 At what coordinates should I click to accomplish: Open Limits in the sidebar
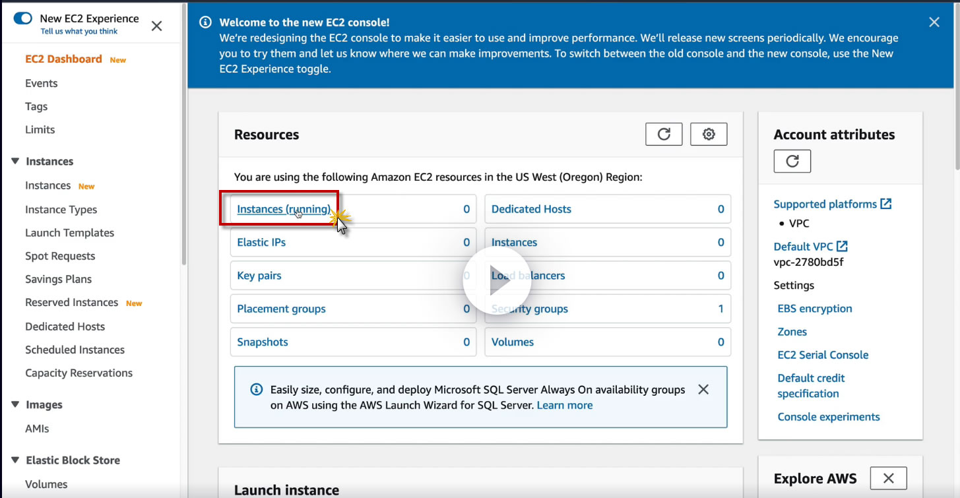[x=40, y=130]
